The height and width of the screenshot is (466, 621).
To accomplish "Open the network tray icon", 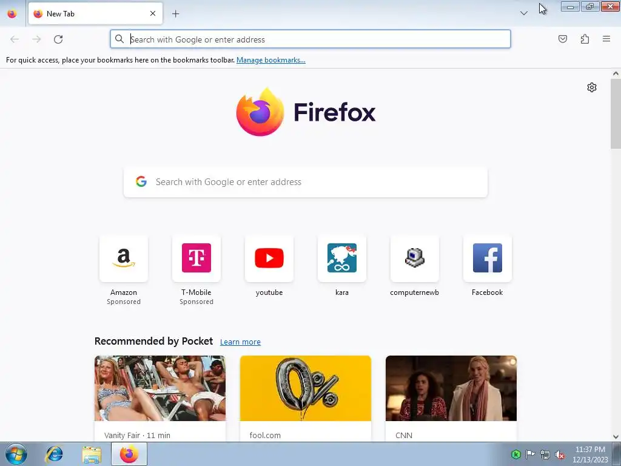I will click(x=545, y=454).
